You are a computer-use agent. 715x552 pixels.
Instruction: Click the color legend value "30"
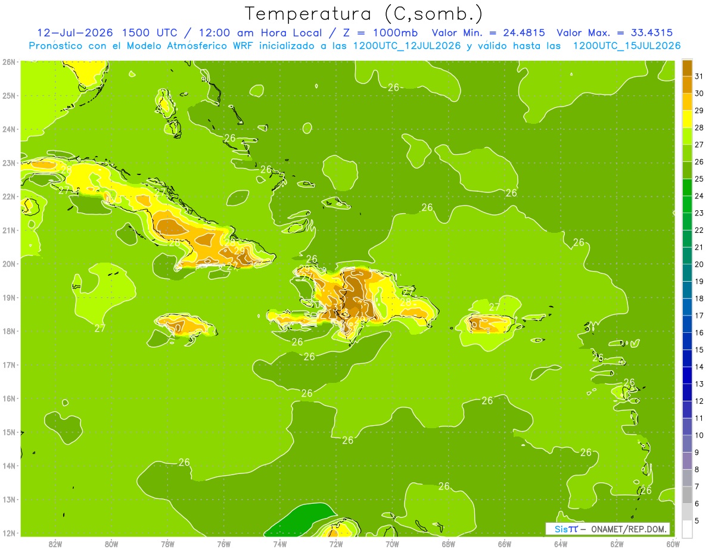[x=699, y=93]
